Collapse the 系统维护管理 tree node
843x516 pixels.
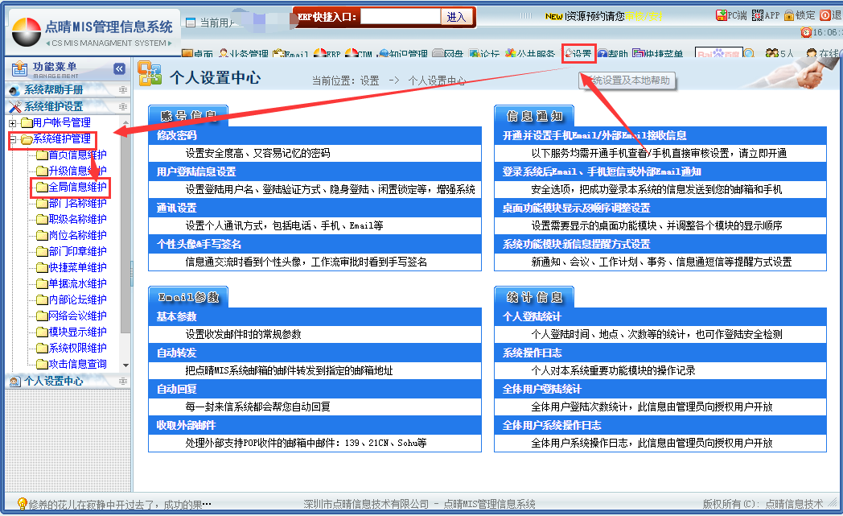coord(12,139)
